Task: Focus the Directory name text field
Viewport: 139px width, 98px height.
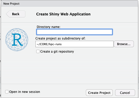Action: (75, 32)
